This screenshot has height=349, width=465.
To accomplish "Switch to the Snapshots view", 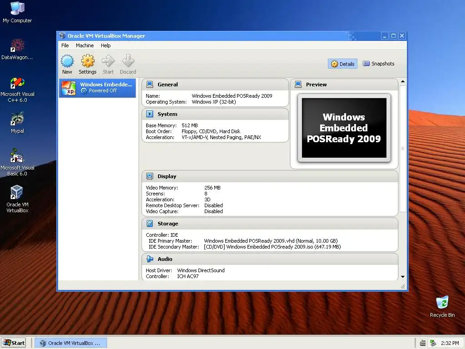I will point(379,64).
